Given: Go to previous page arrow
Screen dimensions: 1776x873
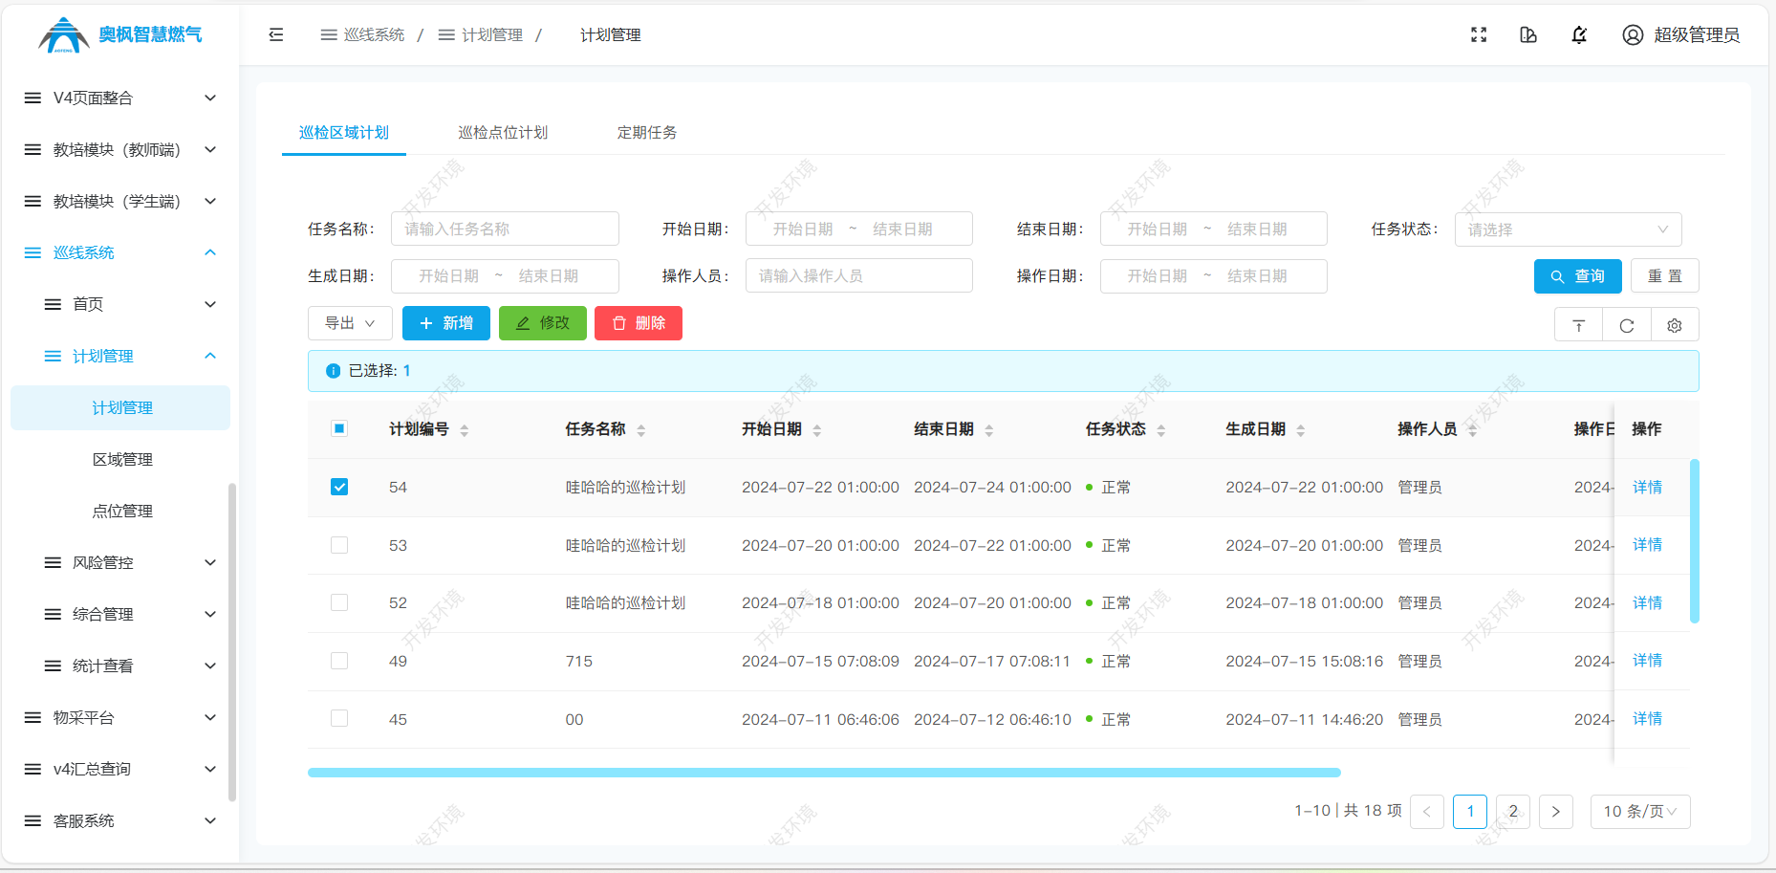Looking at the screenshot, I should click(1427, 812).
